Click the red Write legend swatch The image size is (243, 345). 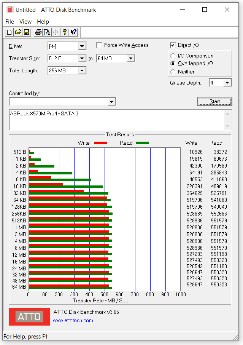[x=100, y=143]
